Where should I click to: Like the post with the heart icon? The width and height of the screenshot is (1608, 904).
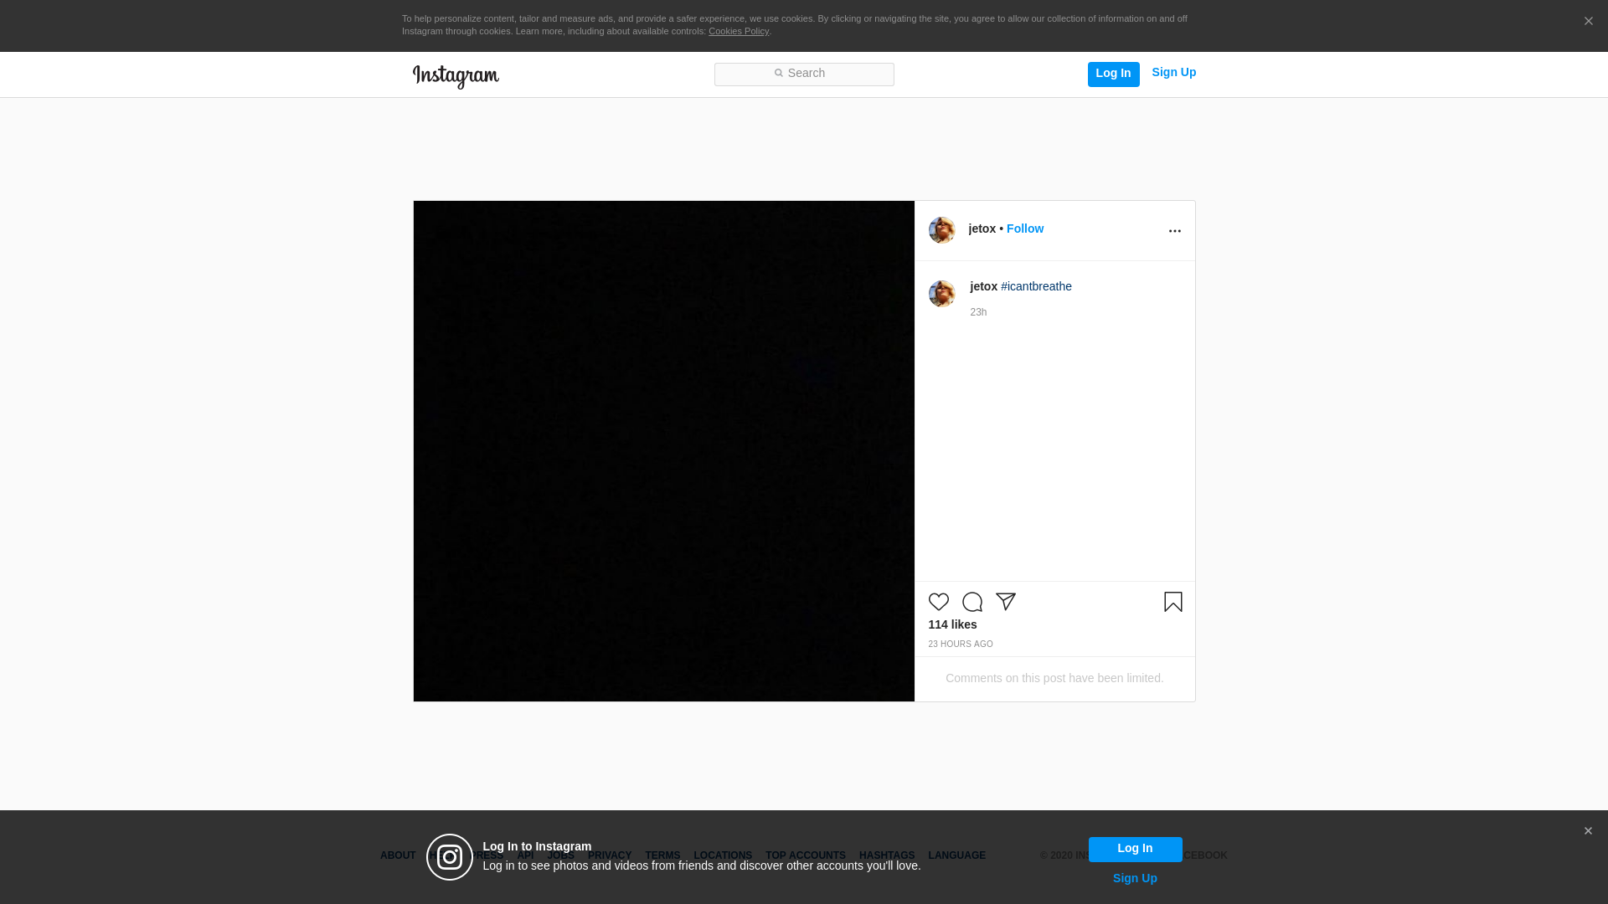point(939,602)
